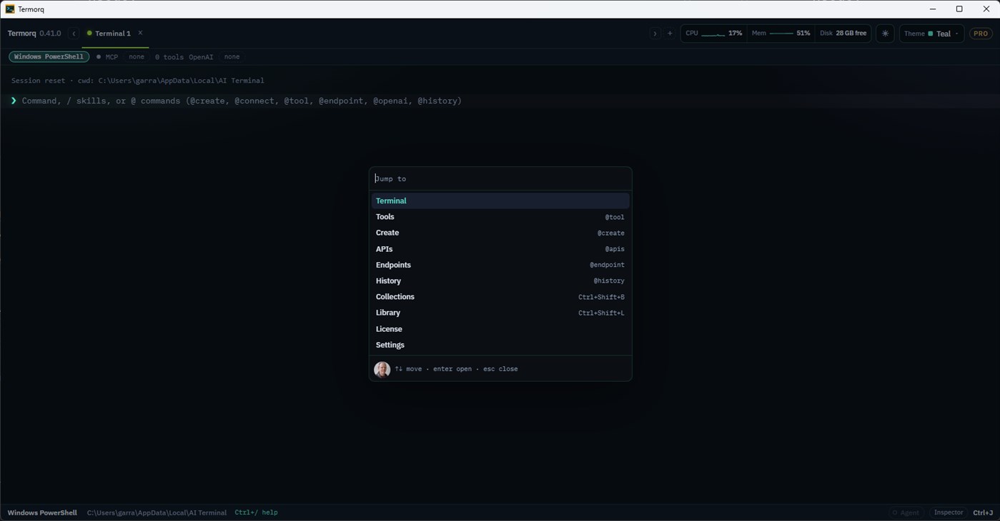Click the Windows PowerShell shell pill
Viewport: 1000px width, 521px height.
point(49,57)
